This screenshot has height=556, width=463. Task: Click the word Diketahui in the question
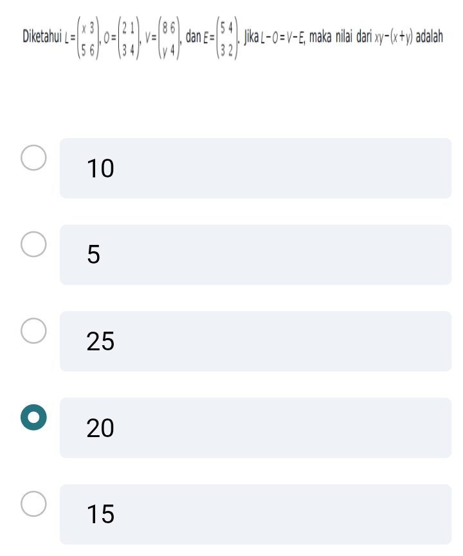pos(42,36)
